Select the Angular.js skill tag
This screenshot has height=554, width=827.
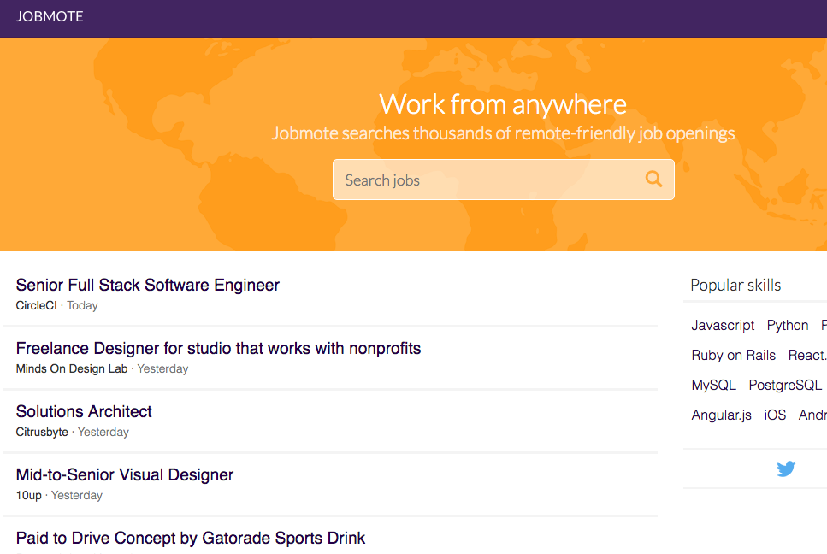click(x=721, y=415)
